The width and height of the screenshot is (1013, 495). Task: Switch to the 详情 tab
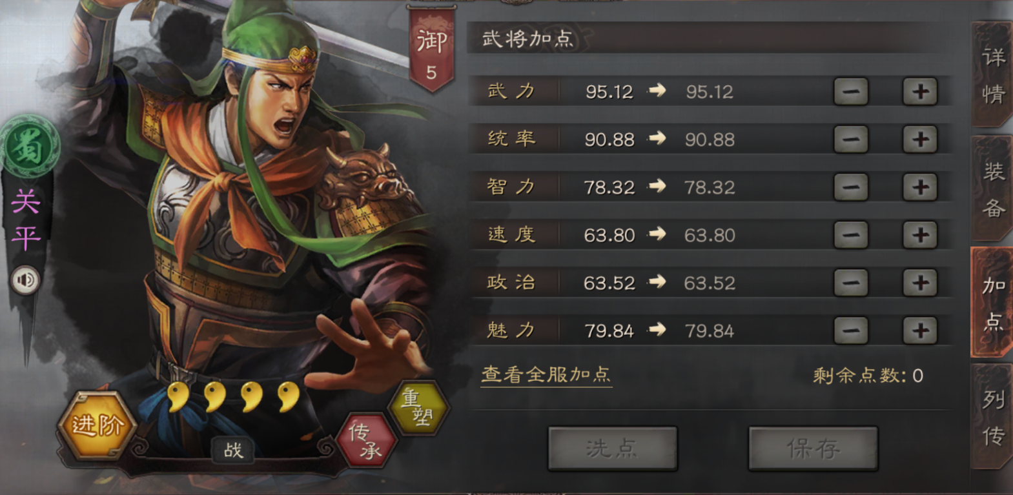tap(992, 75)
